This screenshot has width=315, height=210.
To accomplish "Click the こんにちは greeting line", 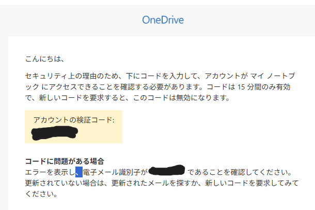I will [x=44, y=58].
